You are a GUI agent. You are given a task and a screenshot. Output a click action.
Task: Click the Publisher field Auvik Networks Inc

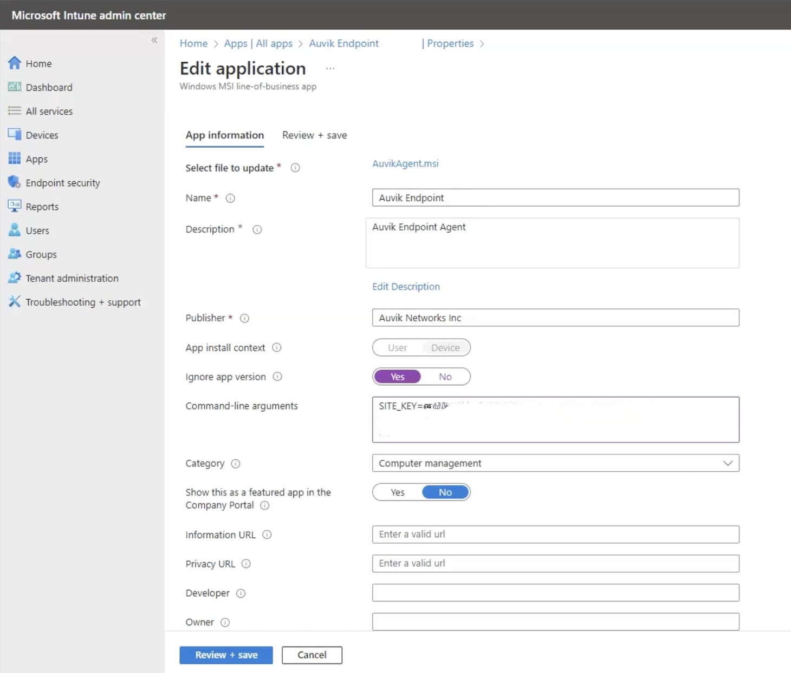tap(555, 318)
